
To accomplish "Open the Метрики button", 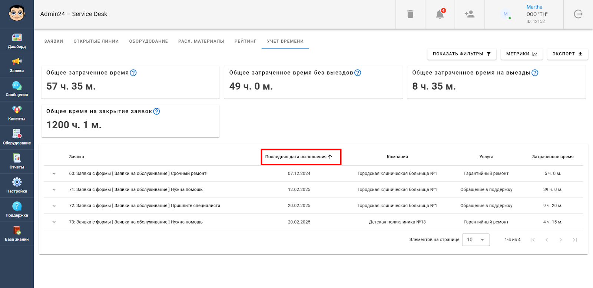I will click(x=521, y=54).
